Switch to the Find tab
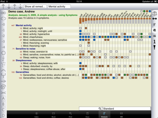The height and width of the screenshot is (118, 158). click(70, 115)
